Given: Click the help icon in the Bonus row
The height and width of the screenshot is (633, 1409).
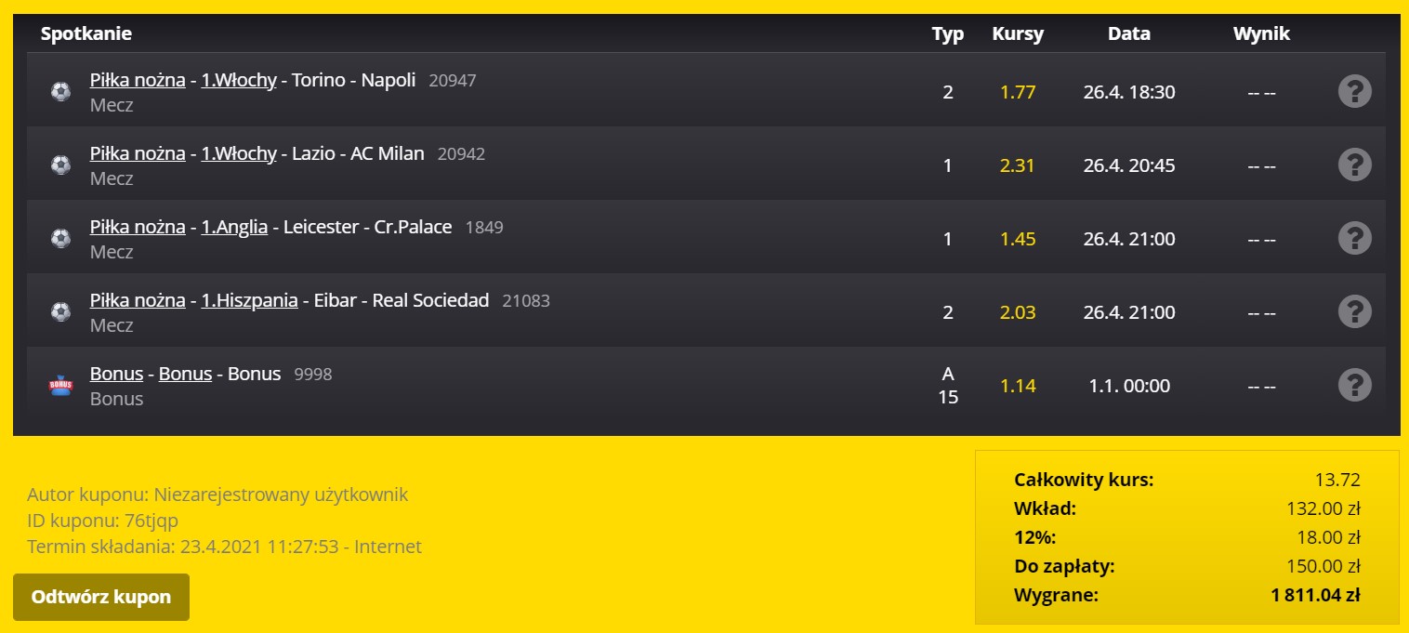Looking at the screenshot, I should point(1355,384).
